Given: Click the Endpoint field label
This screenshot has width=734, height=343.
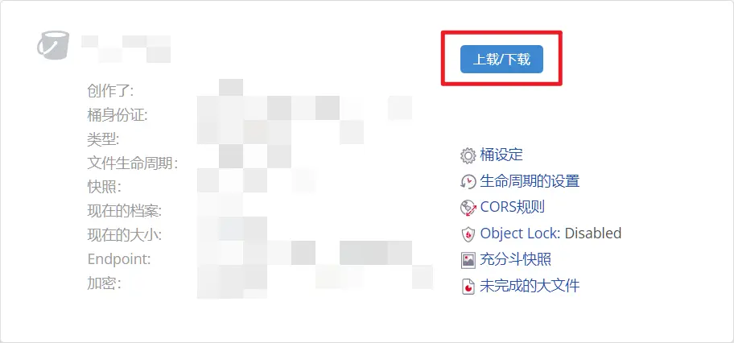Looking at the screenshot, I should [x=119, y=259].
